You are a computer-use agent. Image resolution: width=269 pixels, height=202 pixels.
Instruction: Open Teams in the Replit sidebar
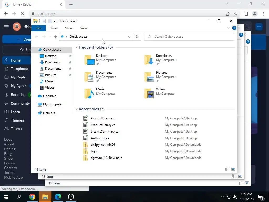(x=17, y=129)
